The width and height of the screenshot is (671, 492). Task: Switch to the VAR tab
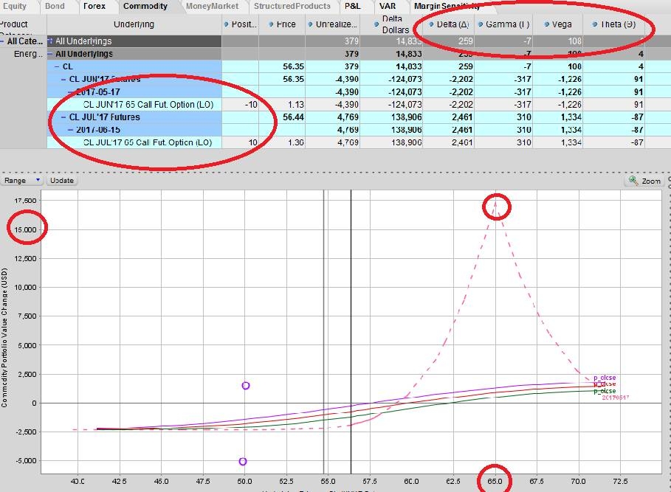[388, 7]
